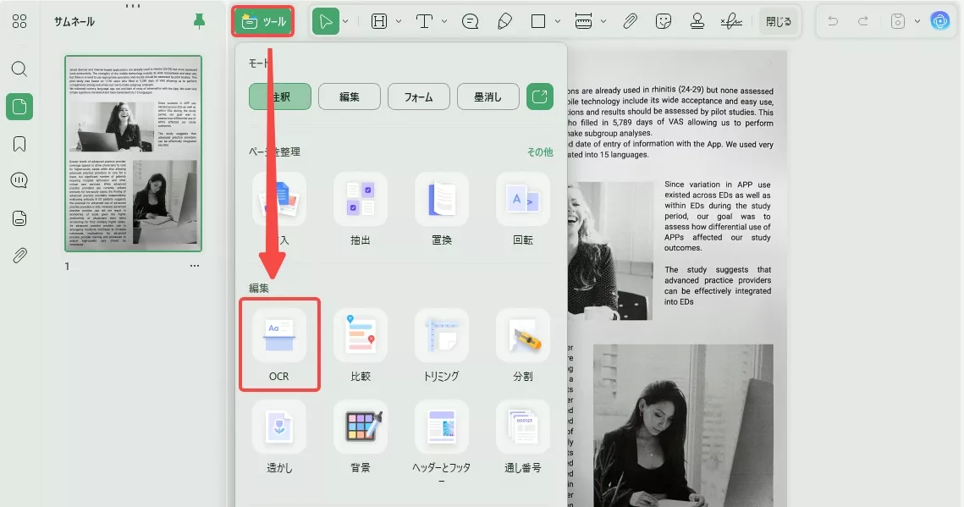
Task: Open the text tool dropdown options
Action: [x=443, y=20]
